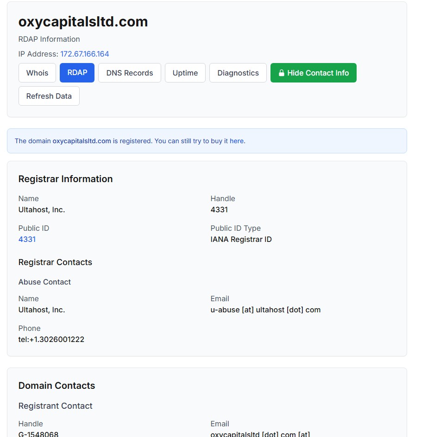Click the Registrar Information section heading
The width and height of the screenshot is (421, 437).
pyautogui.click(x=65, y=179)
